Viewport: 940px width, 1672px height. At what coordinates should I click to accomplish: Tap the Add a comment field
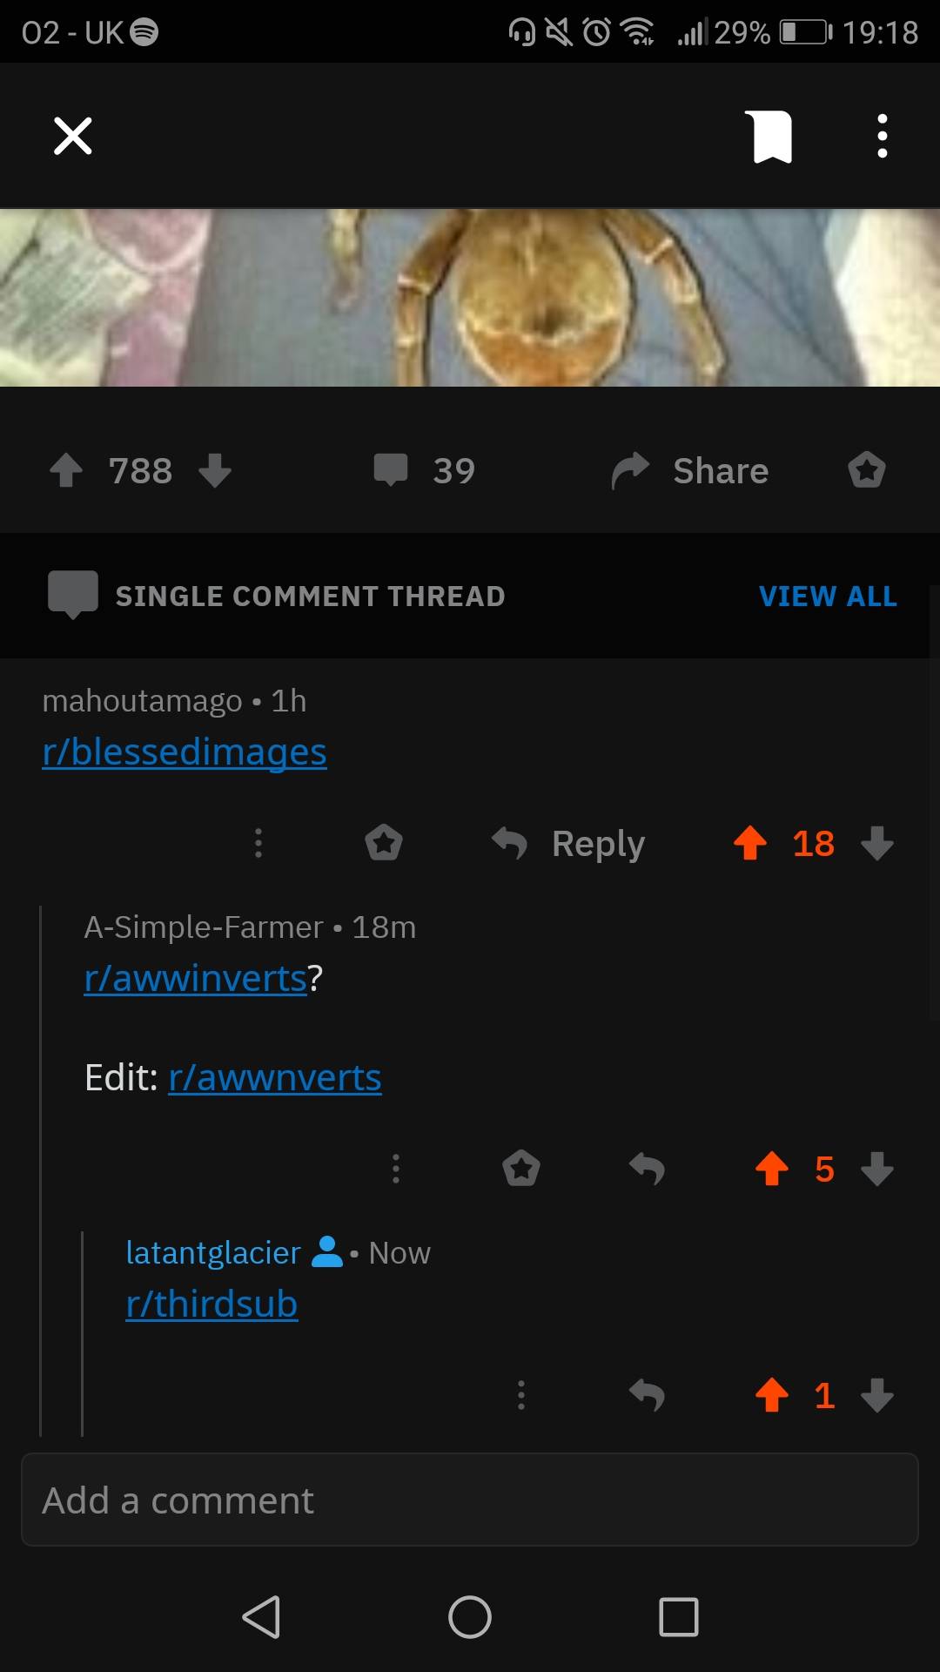pos(470,1500)
